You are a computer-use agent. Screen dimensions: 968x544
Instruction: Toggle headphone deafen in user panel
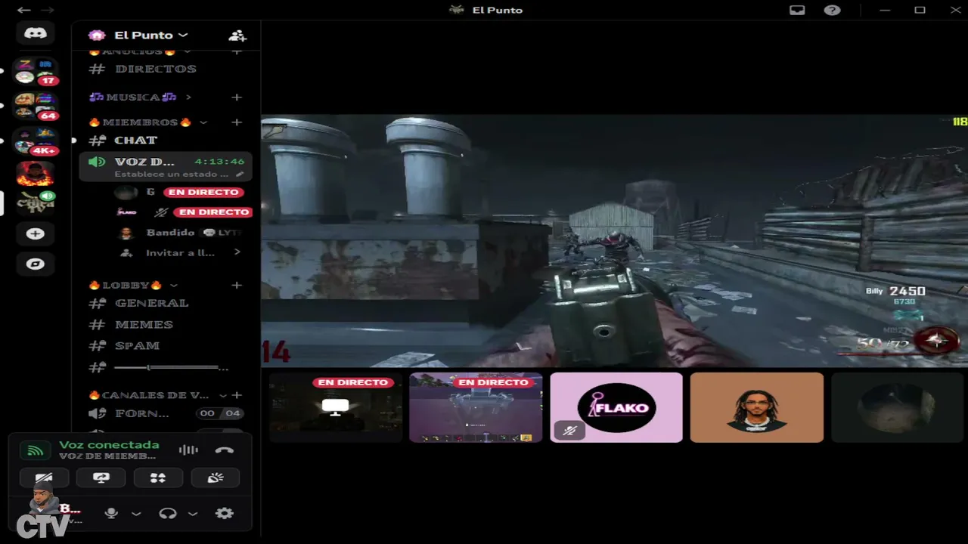168,513
